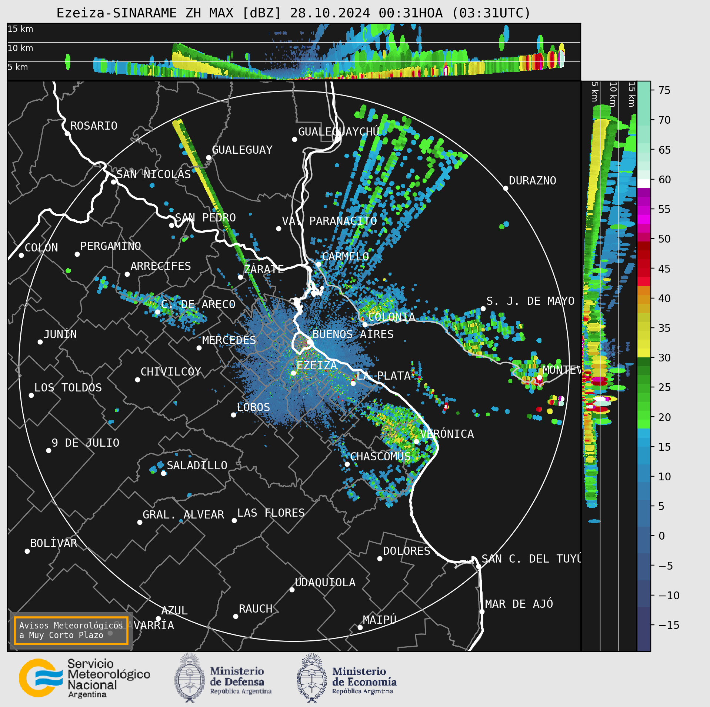Click the 15 km label in top cross-section
Screen dimensions: 710x707
pyautogui.click(x=20, y=29)
